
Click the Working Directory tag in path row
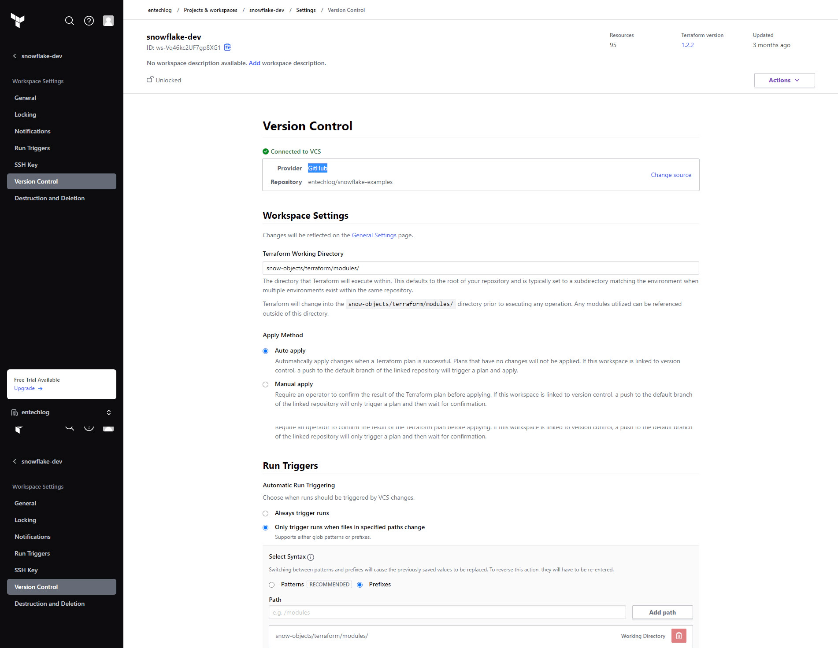click(643, 636)
